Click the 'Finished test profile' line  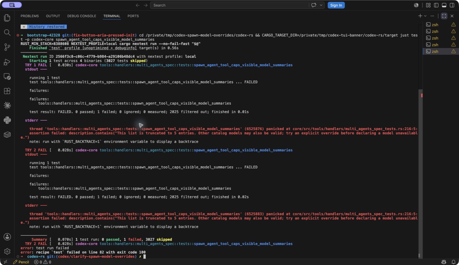pos(104,48)
